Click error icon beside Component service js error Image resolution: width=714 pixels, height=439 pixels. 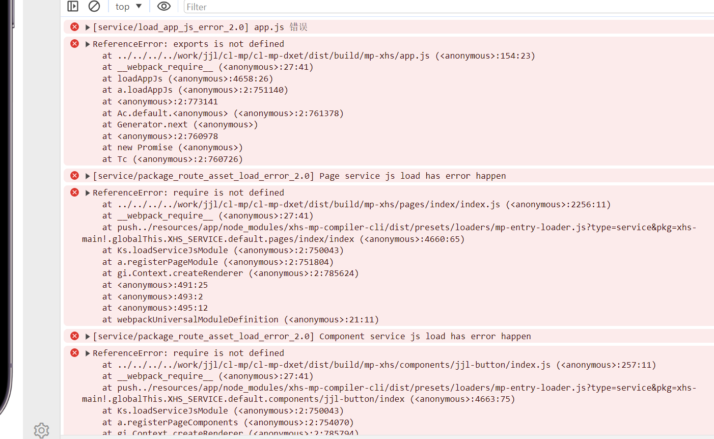tap(75, 336)
